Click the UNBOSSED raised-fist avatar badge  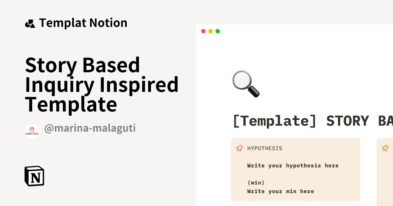point(32,131)
